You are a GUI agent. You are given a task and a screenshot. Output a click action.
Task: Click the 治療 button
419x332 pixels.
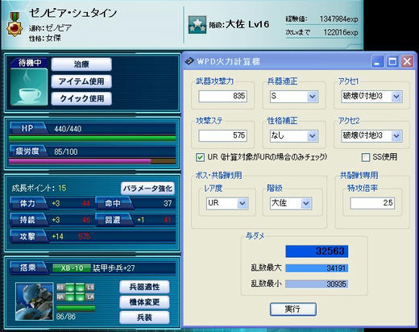[81, 64]
